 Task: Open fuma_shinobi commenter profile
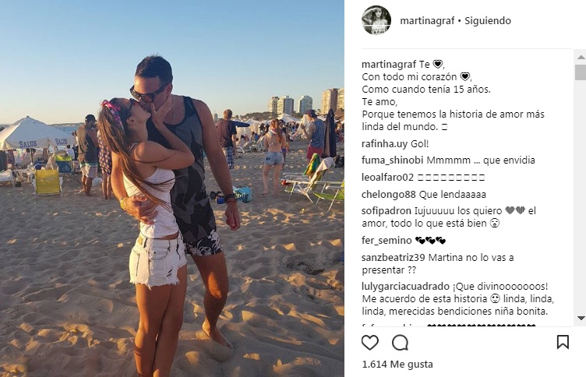click(392, 160)
